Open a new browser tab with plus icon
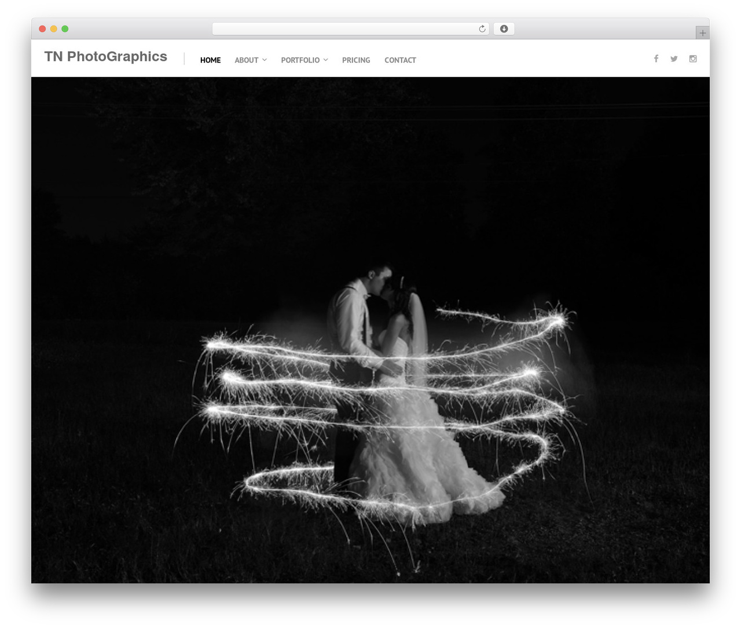The width and height of the screenshot is (741, 628). pyautogui.click(x=702, y=33)
